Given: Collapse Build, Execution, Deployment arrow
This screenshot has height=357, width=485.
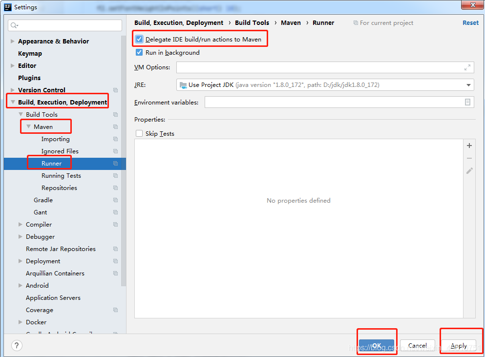Looking at the screenshot, I should [13, 102].
